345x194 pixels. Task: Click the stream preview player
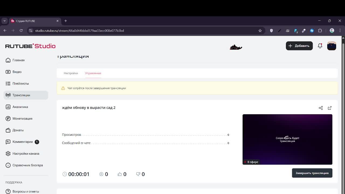click(287, 139)
